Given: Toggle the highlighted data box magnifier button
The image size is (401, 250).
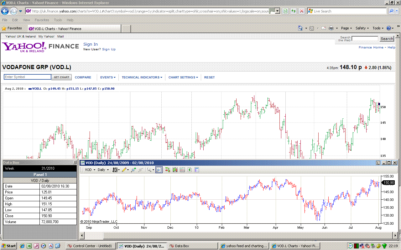Looking at the screenshot, I should [159, 170].
